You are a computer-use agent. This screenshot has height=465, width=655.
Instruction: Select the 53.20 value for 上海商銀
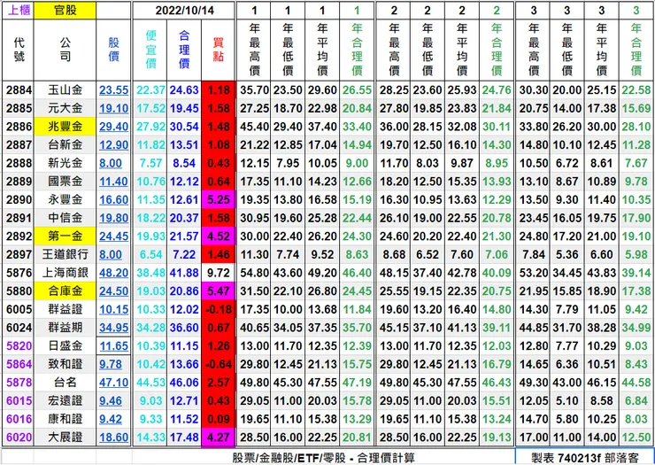tap(534, 273)
